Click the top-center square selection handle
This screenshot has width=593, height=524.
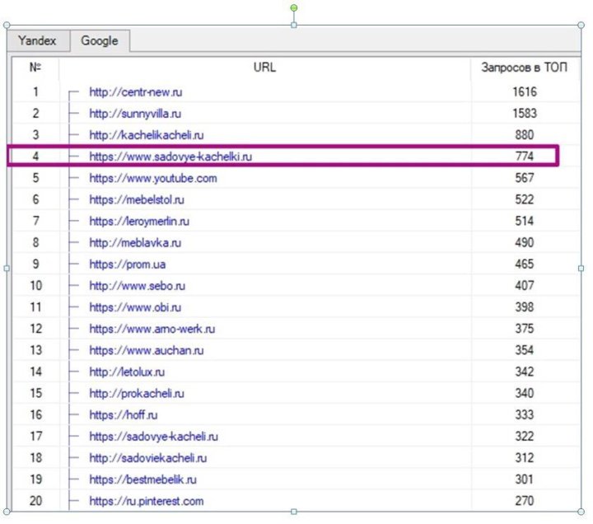tap(294, 26)
